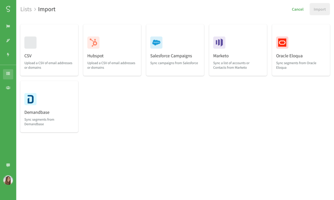
Task: Click the Oracle Eloqua logo icon
Action: (282, 43)
